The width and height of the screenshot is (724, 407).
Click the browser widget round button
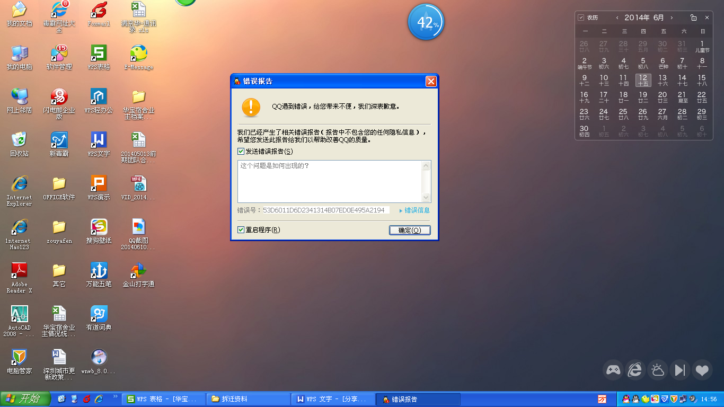click(635, 369)
